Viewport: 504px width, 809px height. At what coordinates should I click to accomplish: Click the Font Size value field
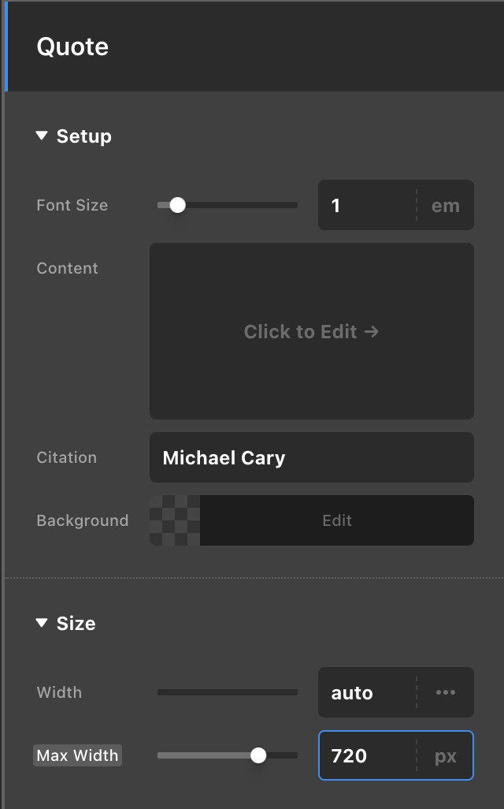click(x=367, y=205)
